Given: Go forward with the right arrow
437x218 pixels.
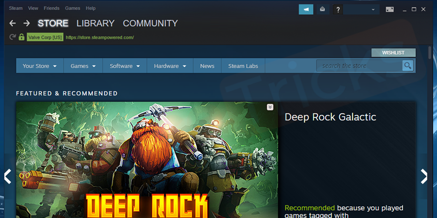Looking at the screenshot, I should point(27,23).
